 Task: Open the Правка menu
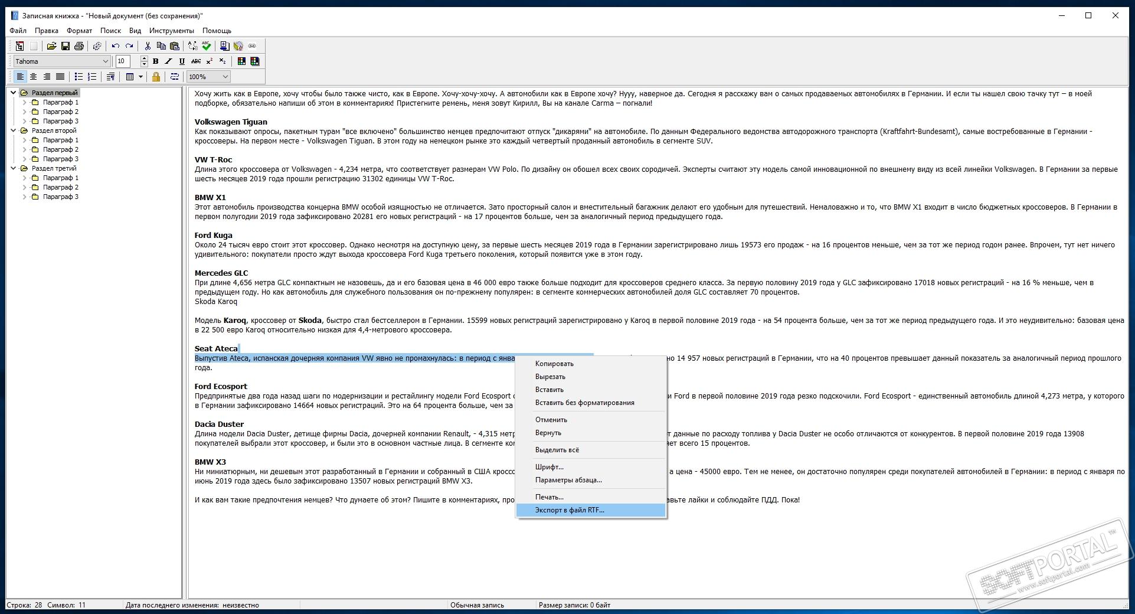47,31
